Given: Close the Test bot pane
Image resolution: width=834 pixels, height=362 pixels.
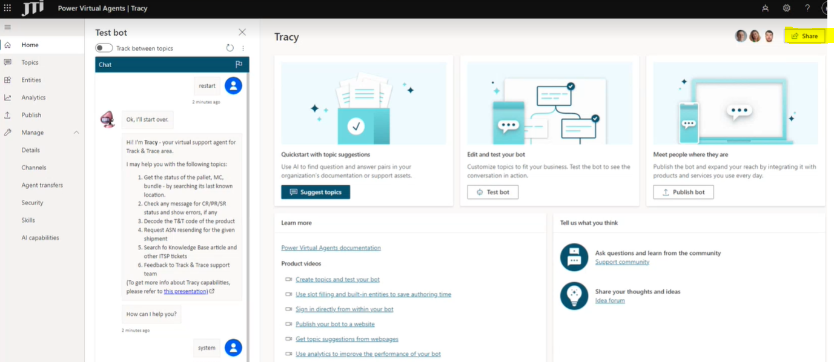Looking at the screenshot, I should click(242, 32).
